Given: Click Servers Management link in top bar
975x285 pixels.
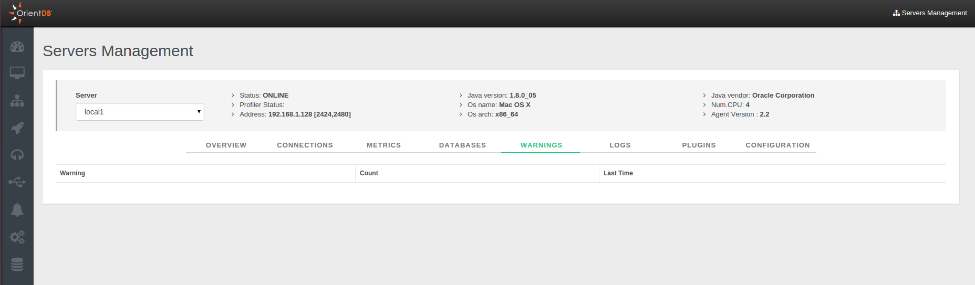Looking at the screenshot, I should pyautogui.click(x=930, y=13).
